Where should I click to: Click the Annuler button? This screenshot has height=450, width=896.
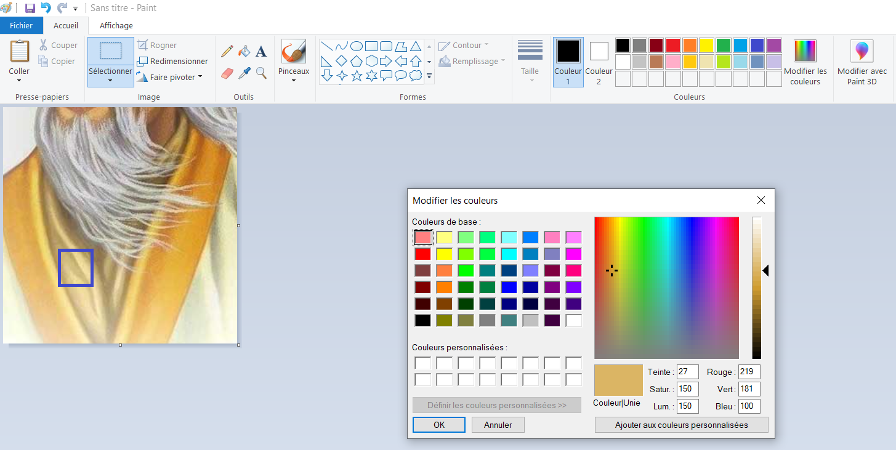pyautogui.click(x=498, y=425)
